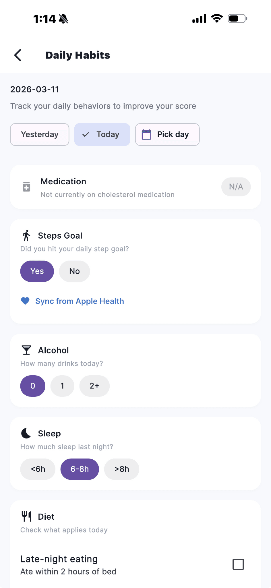Tap the calendar icon on Pick day

pos(146,135)
